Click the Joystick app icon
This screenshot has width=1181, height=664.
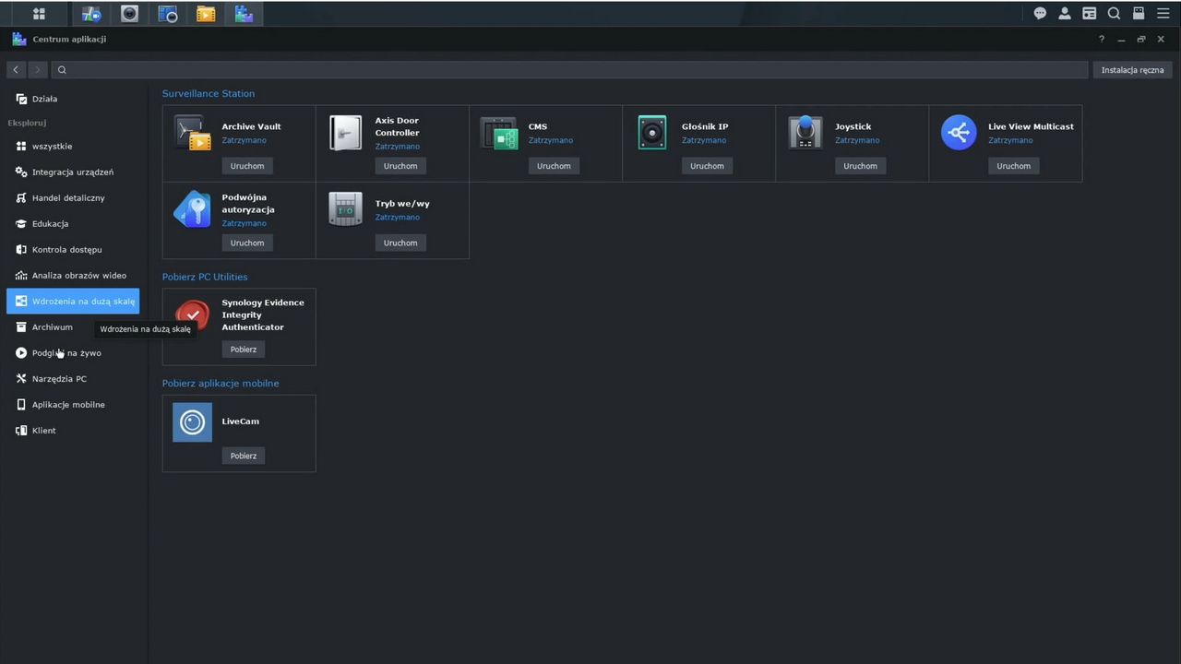(x=805, y=133)
